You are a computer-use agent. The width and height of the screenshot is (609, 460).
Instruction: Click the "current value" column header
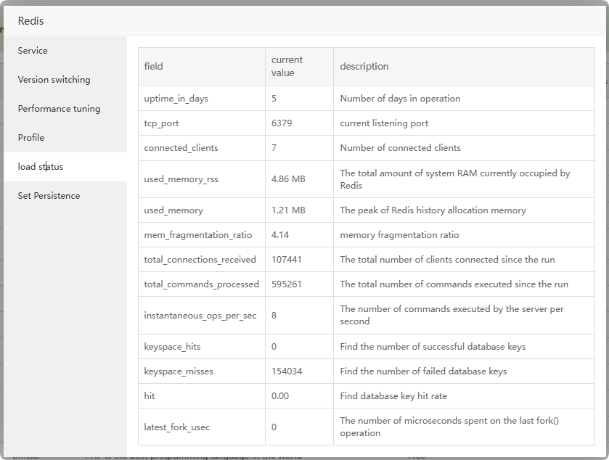click(x=287, y=67)
